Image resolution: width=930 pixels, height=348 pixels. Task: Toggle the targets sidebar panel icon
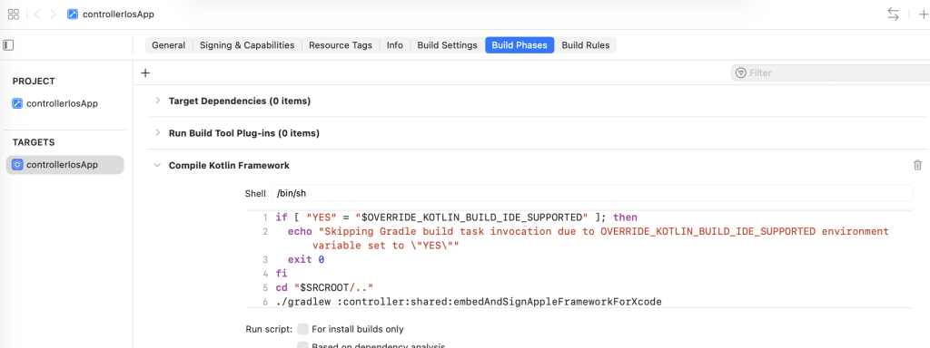click(x=8, y=45)
